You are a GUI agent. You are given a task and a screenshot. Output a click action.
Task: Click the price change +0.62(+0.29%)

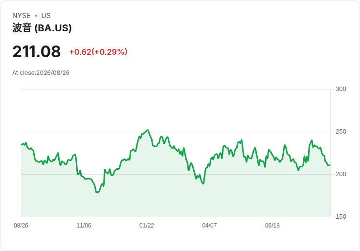tap(98, 52)
